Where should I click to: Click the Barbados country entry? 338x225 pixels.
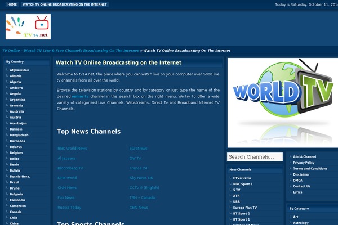tap(17, 141)
